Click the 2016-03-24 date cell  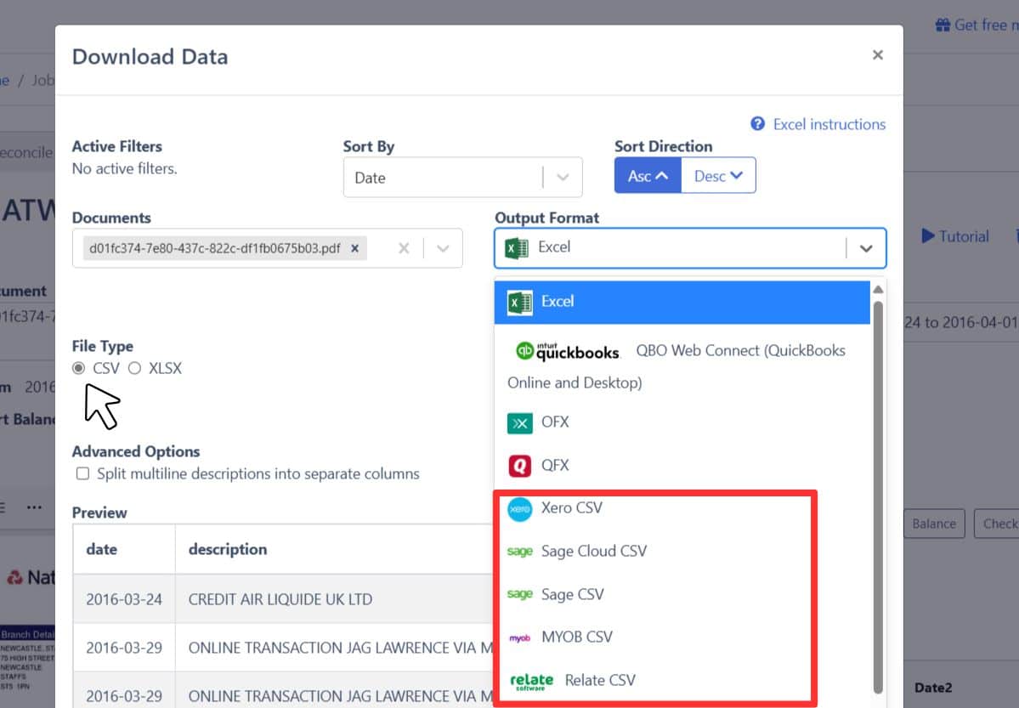click(124, 599)
